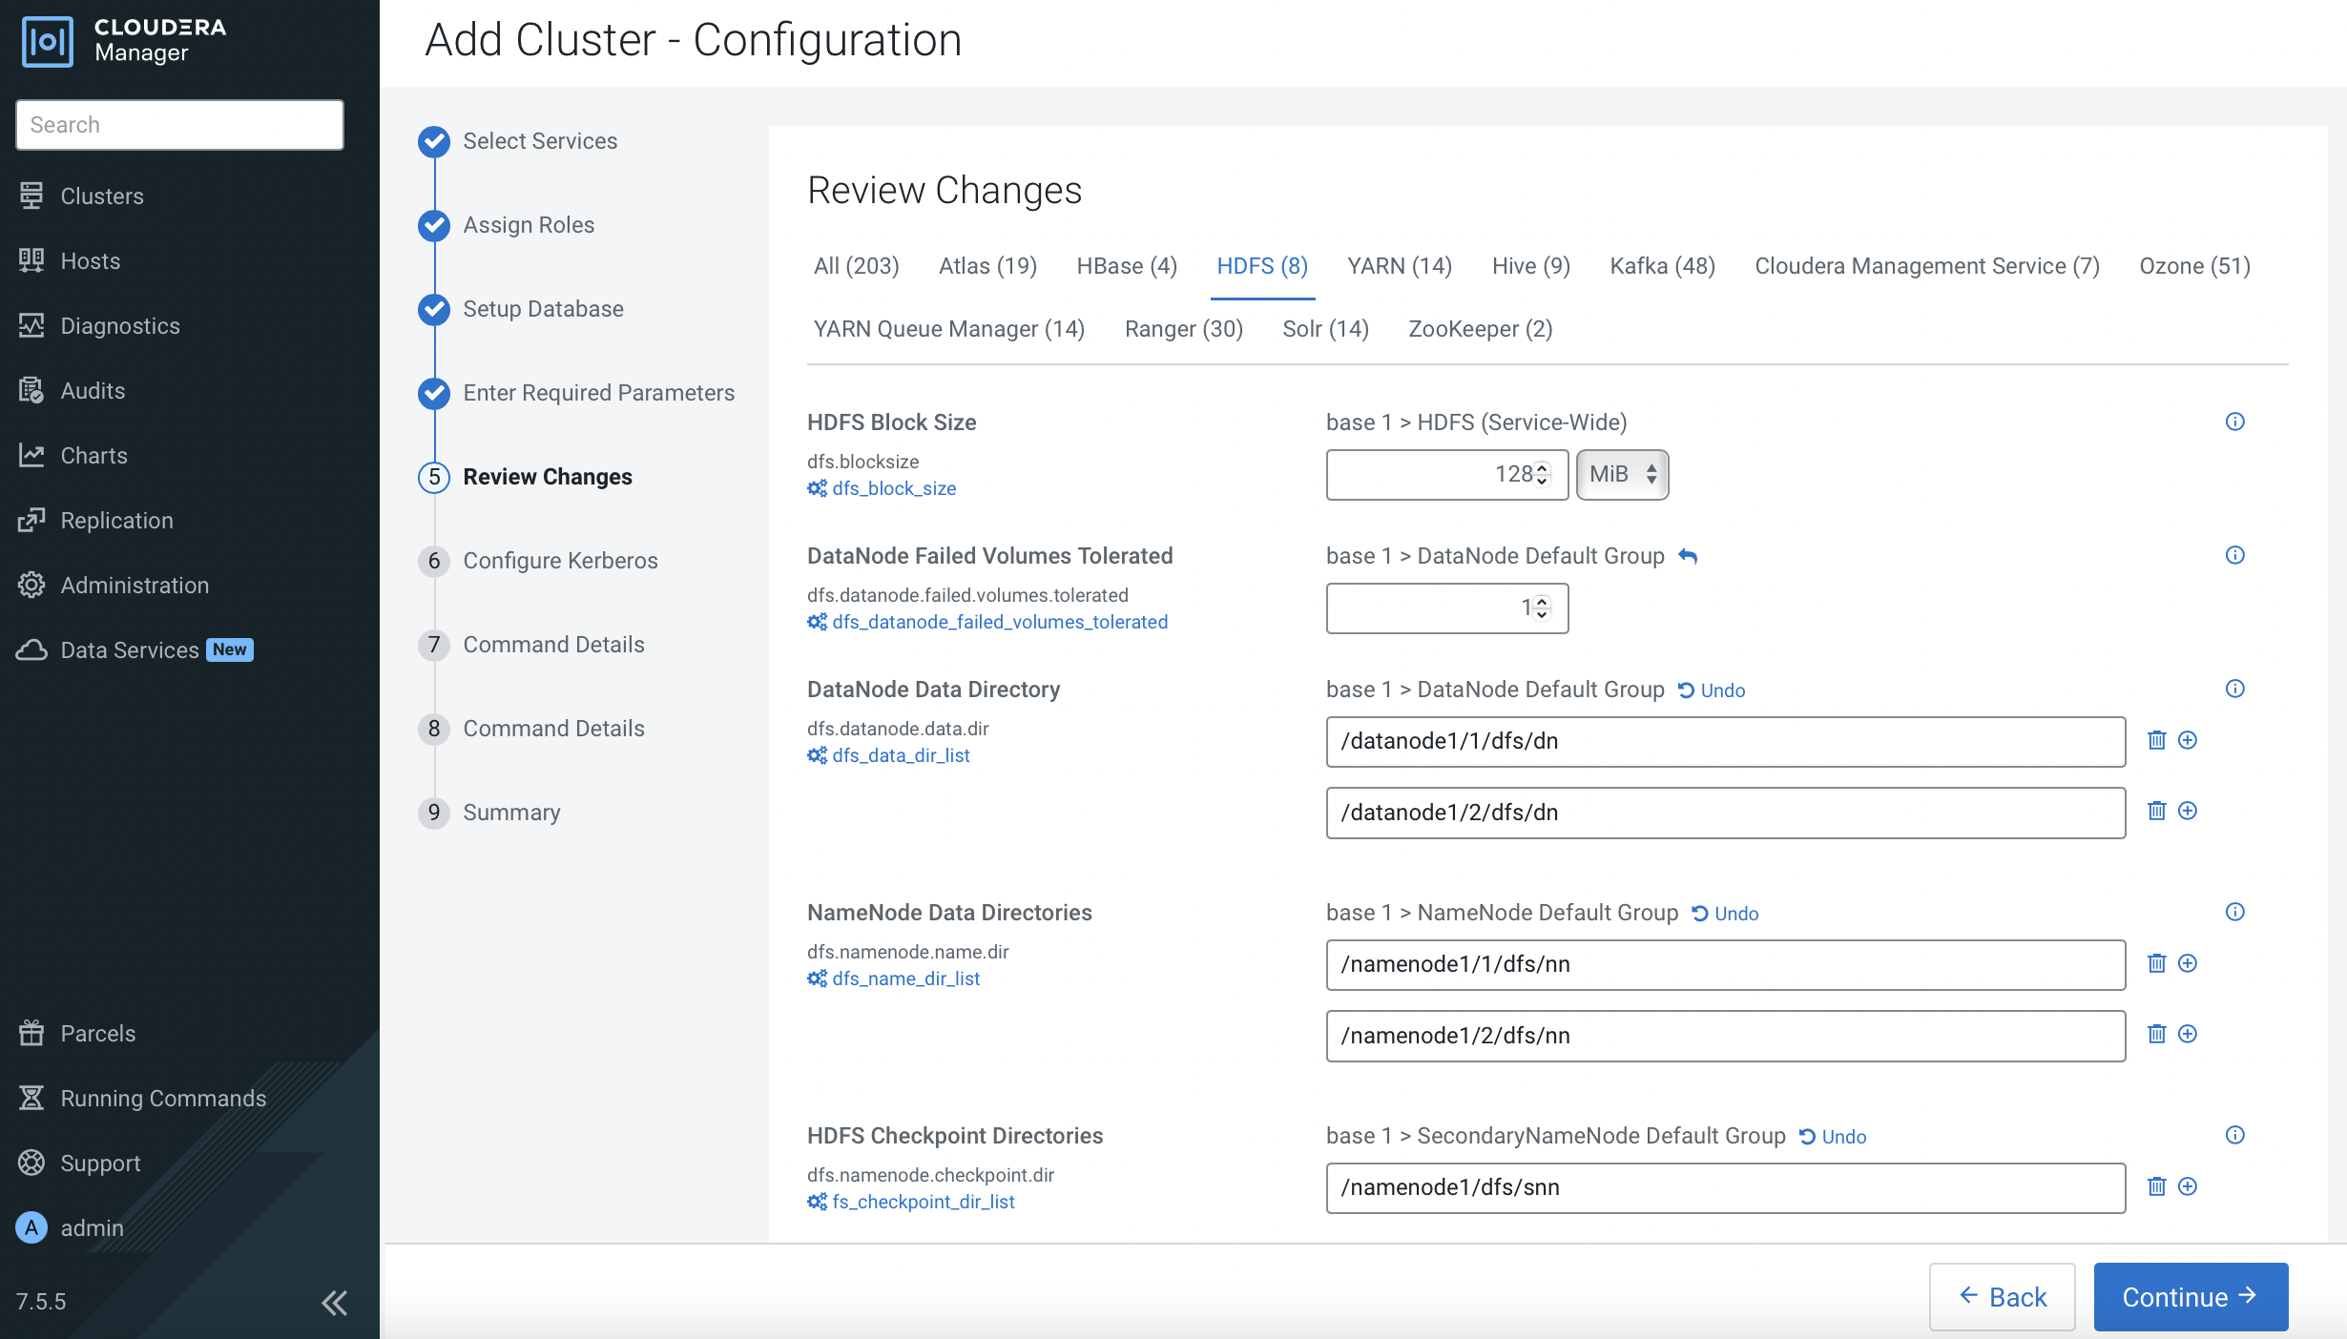Click the HDFS Block Size value stepper
Viewport: 2347px width, 1339px height.
point(1542,474)
